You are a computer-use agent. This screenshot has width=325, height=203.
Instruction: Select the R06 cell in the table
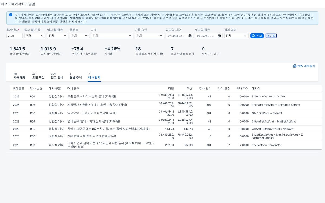(33, 136)
